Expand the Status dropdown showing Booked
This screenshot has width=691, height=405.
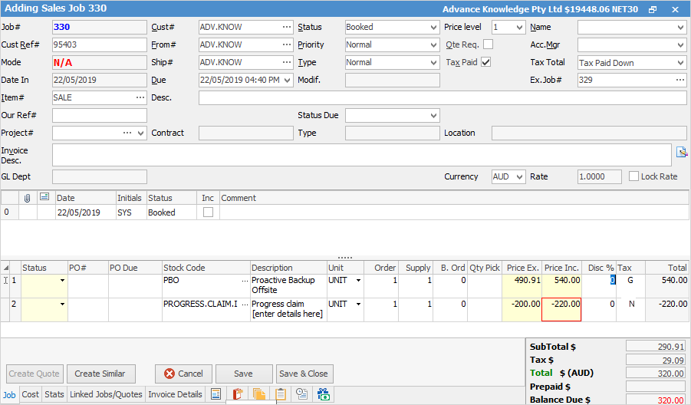pos(434,27)
